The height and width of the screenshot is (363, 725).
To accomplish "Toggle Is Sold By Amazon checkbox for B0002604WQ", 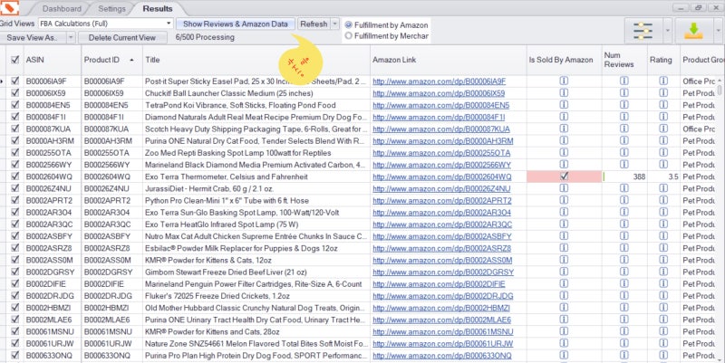I will [x=564, y=176].
